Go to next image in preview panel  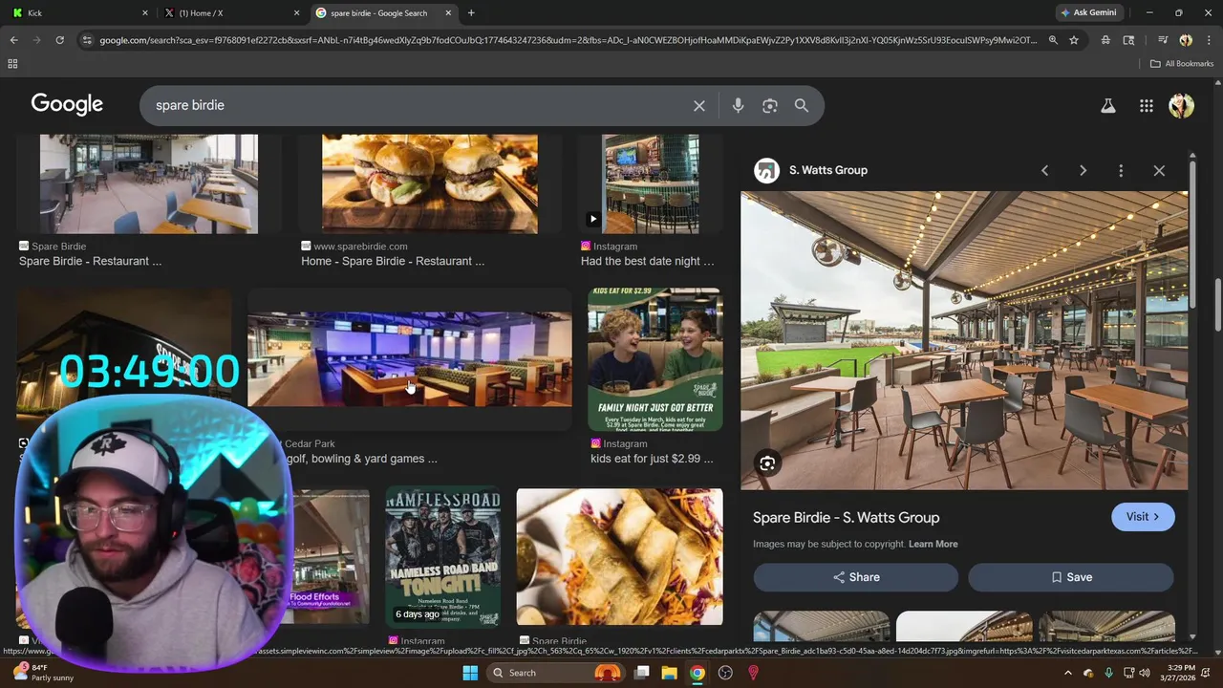1083,170
